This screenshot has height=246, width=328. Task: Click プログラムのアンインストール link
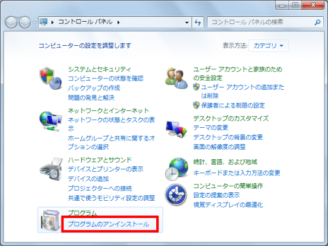pyautogui.click(x=109, y=224)
